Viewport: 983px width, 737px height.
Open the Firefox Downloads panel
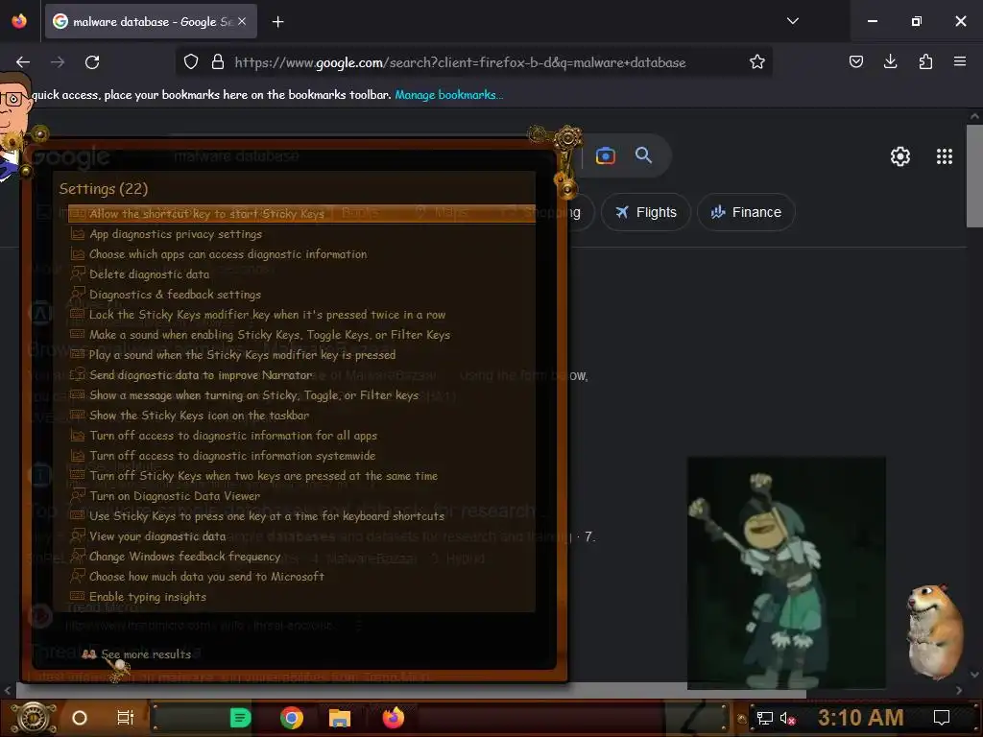(890, 61)
